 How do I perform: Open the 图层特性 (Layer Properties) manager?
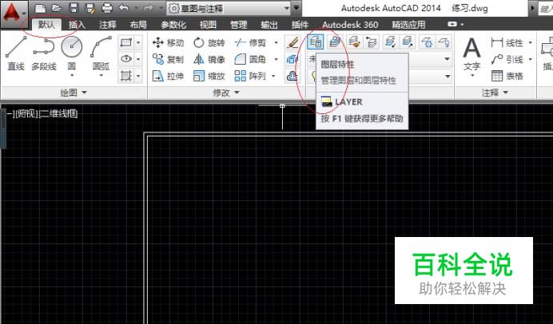tap(316, 42)
